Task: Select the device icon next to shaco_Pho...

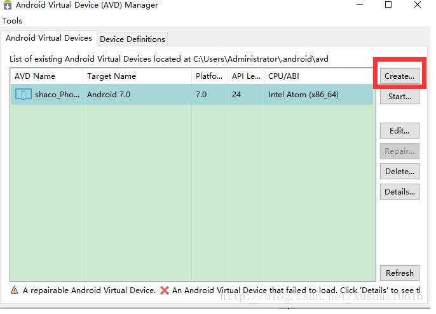Action: (x=24, y=94)
